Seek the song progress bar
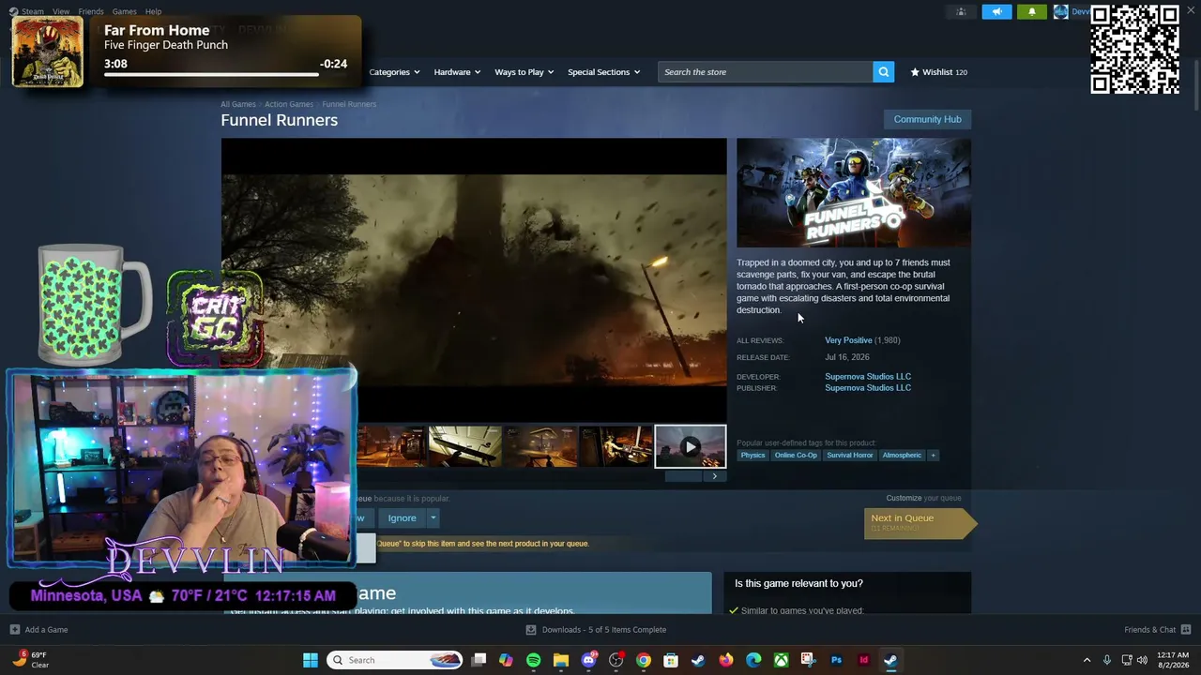 [225, 74]
